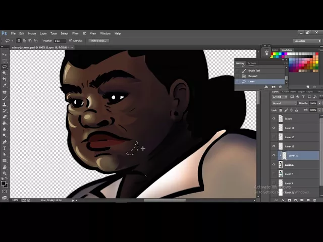Image resolution: width=323 pixels, height=242 pixels.
Task: Select the Horizontal Type tool
Action: pos(5,148)
